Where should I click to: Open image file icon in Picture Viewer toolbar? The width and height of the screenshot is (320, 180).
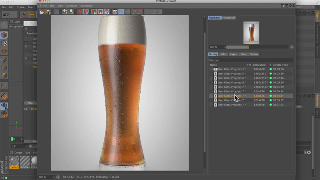point(41,12)
